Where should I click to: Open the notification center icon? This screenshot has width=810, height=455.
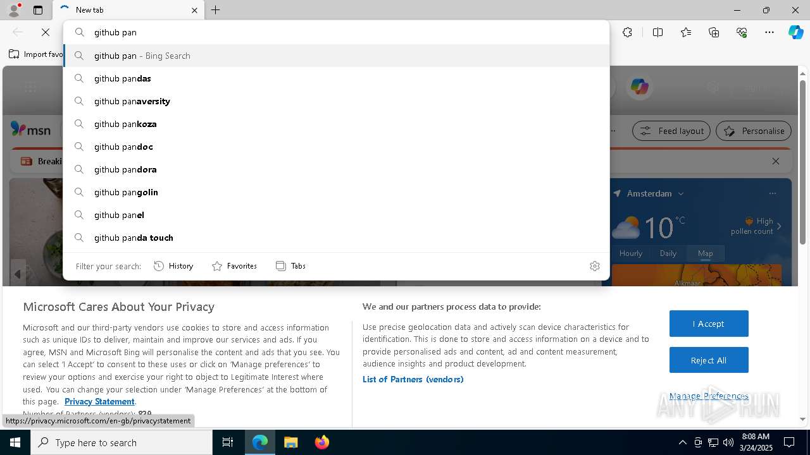(789, 442)
